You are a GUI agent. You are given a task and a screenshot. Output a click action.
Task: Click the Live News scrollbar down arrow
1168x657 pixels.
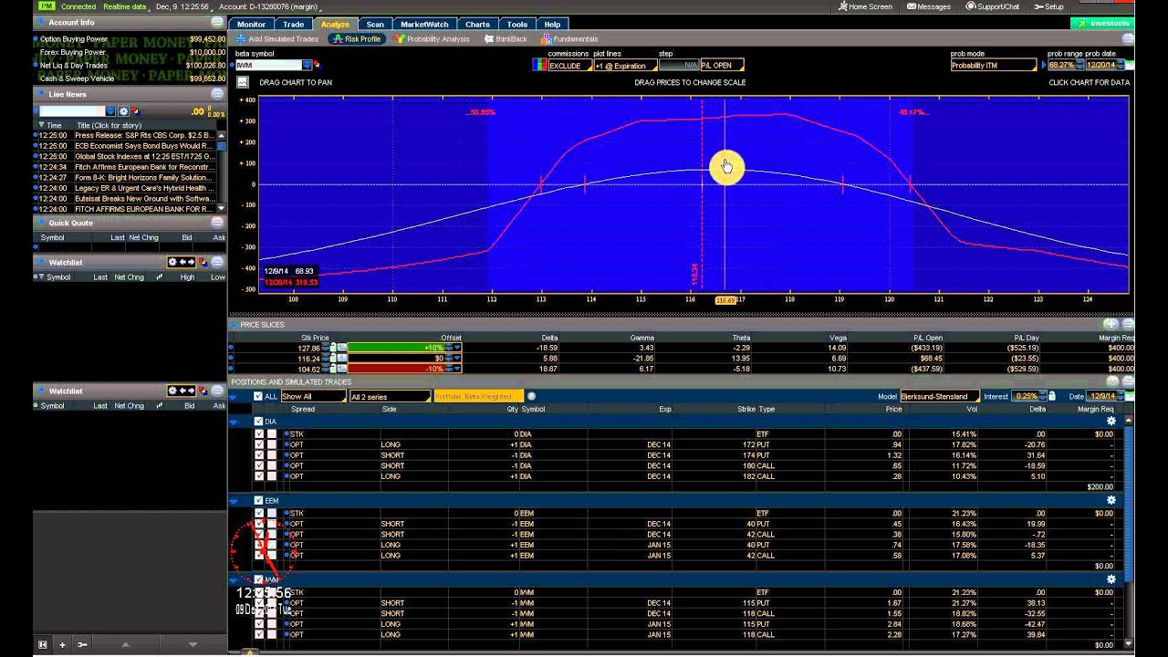(221, 208)
